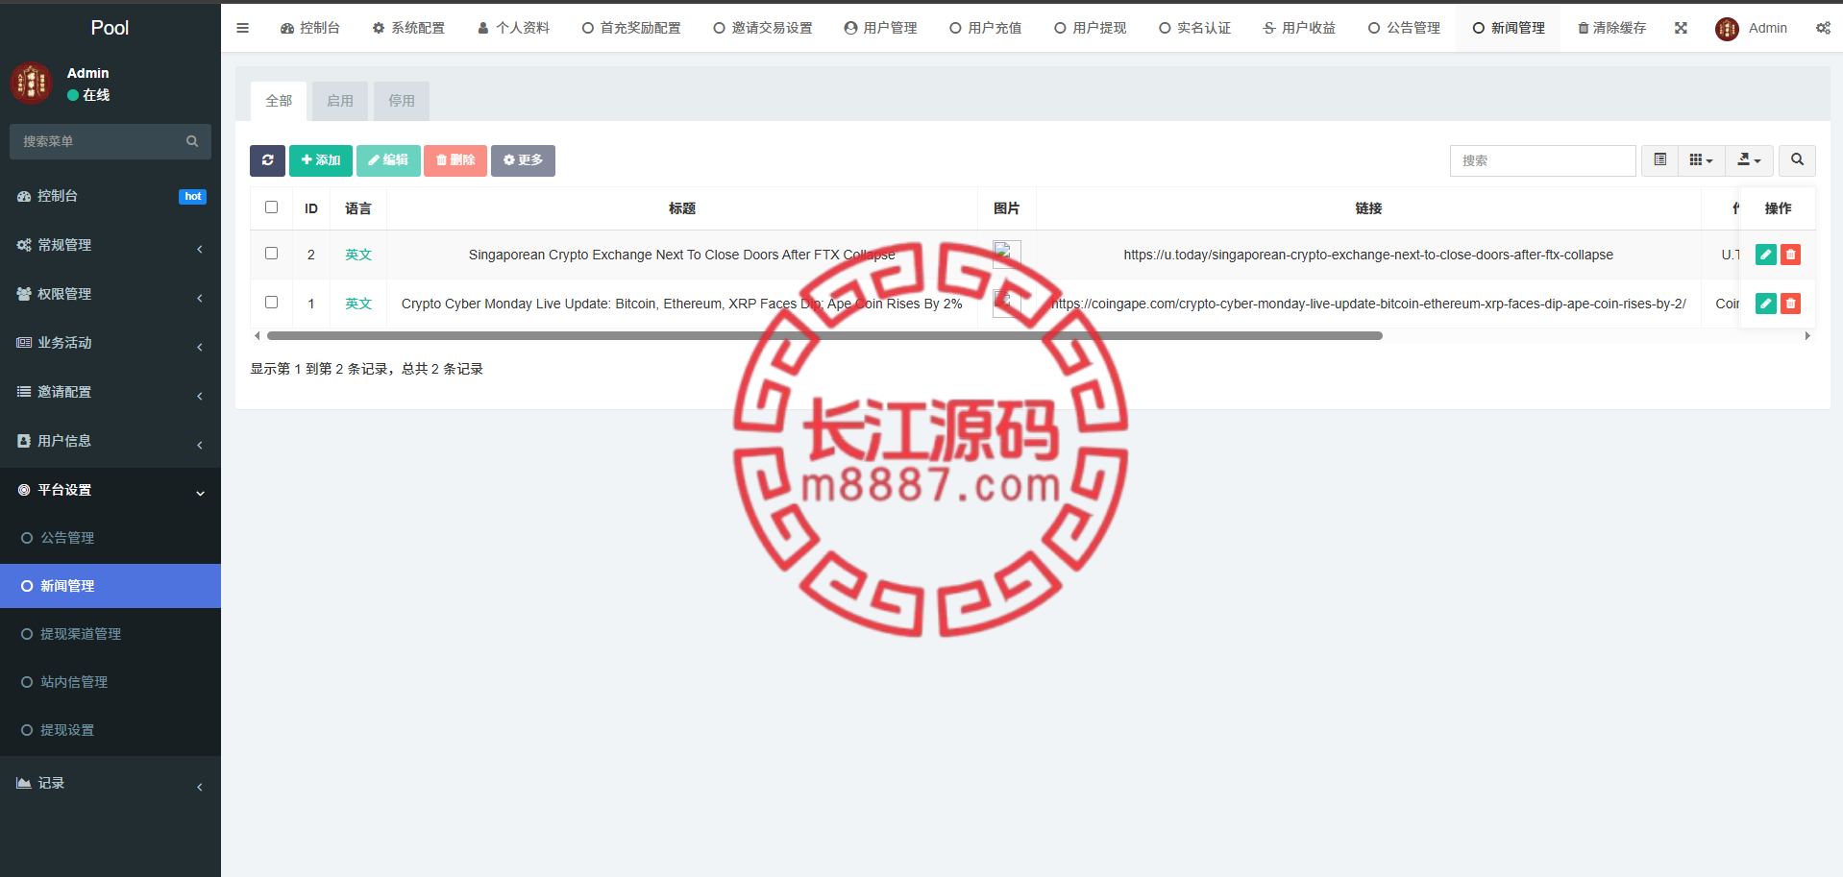The width and height of the screenshot is (1843, 877).
Task: Open 提现设置 in the sidebar
Action: click(x=111, y=730)
